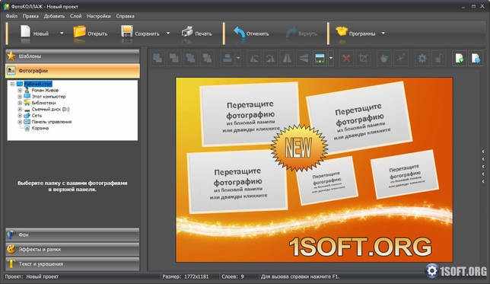This screenshot has width=490, height=284.
Task: Click the crop photo icon in the editing toolbar
Action: [x=364, y=58]
